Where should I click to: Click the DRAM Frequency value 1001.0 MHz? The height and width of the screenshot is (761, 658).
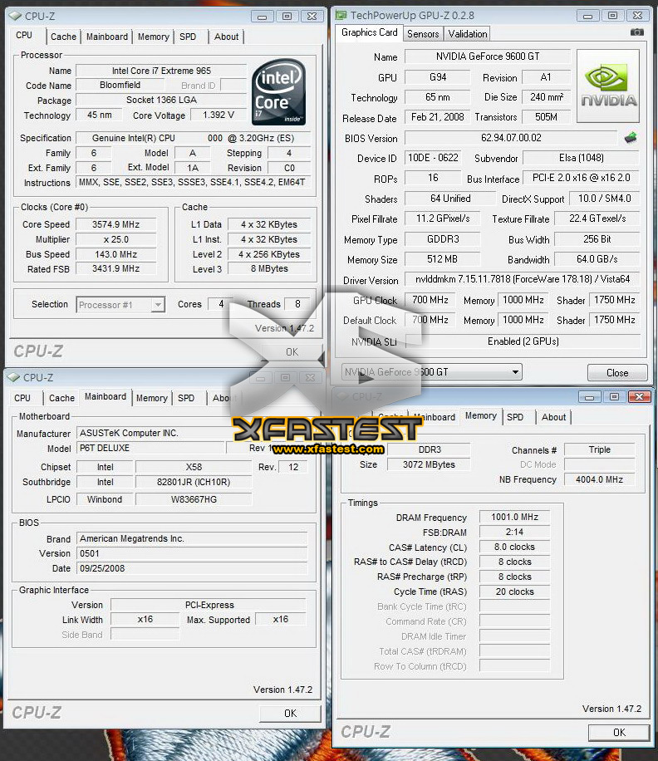[514, 517]
